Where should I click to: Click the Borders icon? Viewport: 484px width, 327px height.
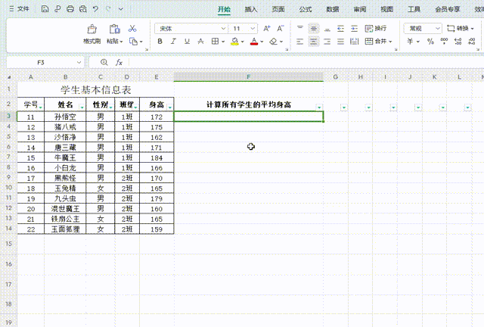(x=215, y=41)
